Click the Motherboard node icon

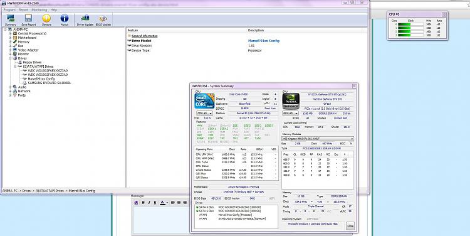click(15, 38)
